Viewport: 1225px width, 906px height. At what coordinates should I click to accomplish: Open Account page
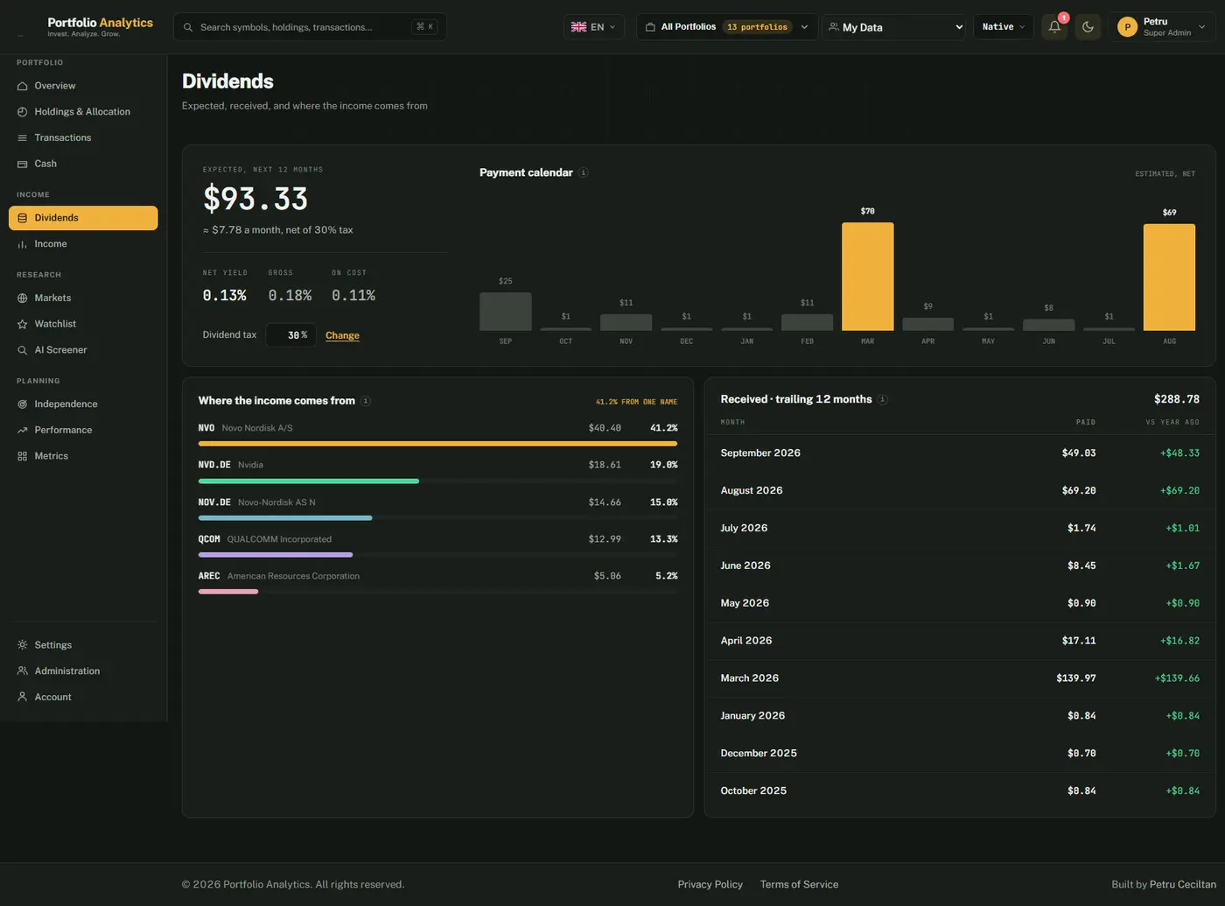(x=83, y=697)
